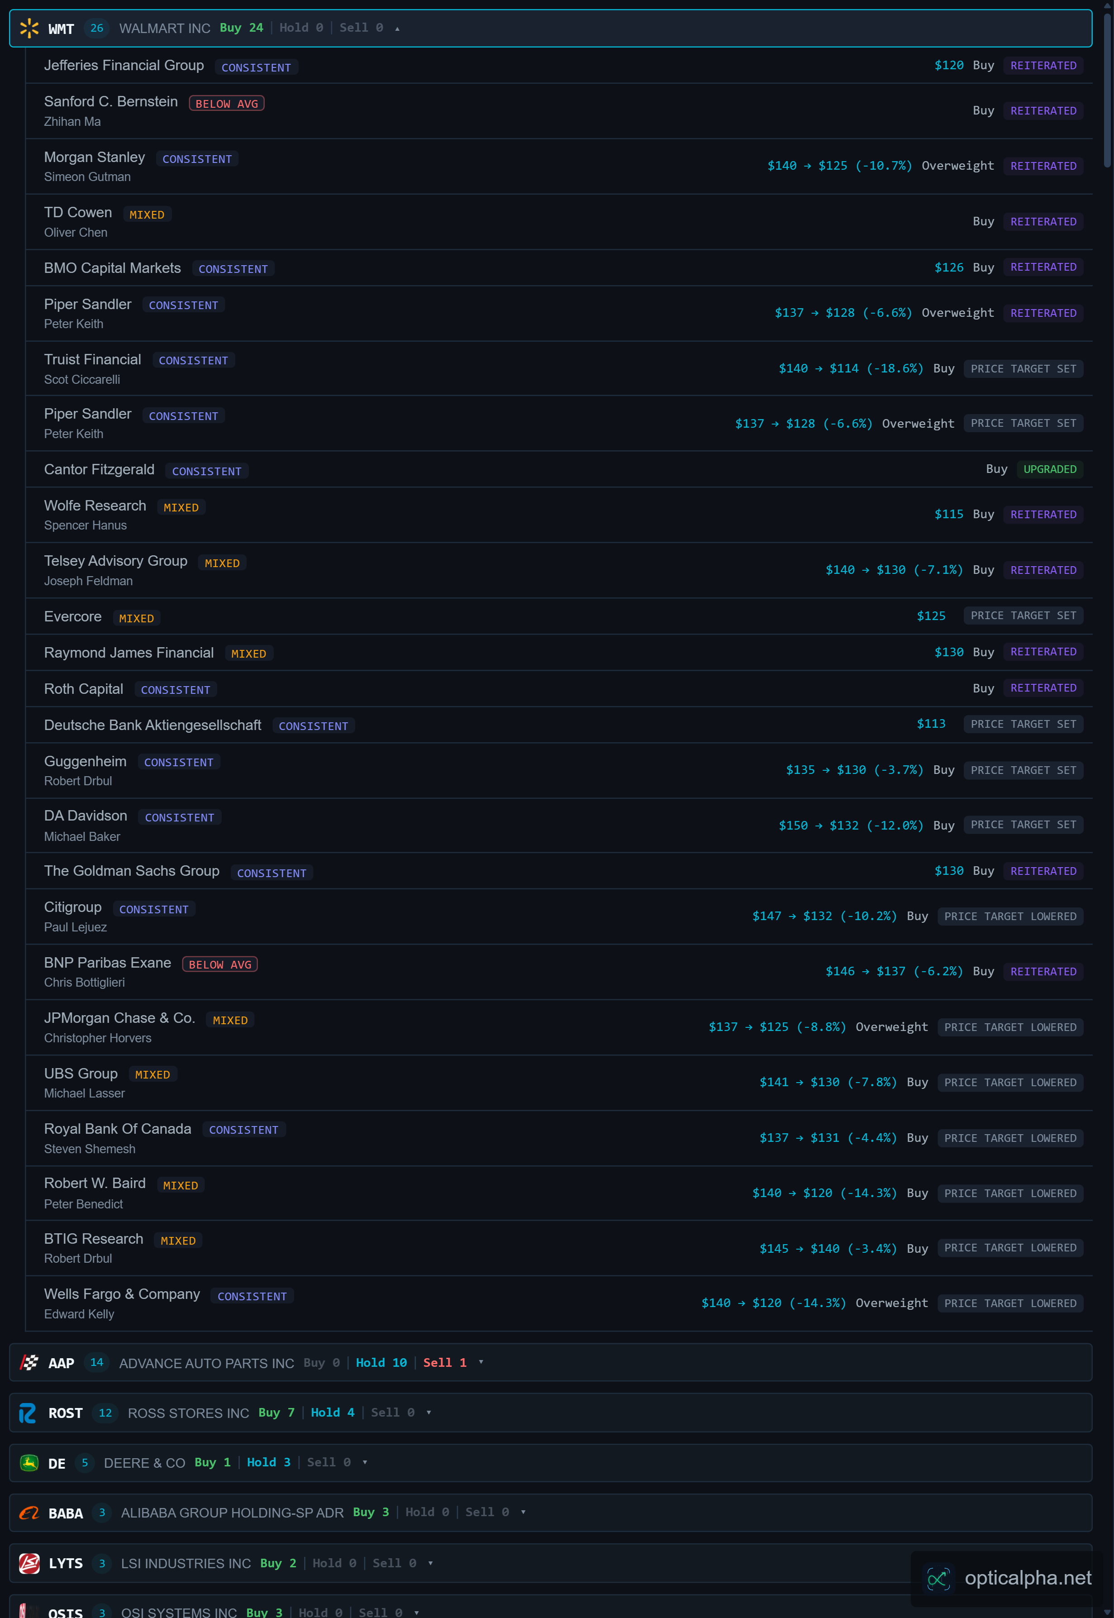1114x1618 pixels.
Task: Click BMO Capital Markets firm name
Action: (x=112, y=268)
